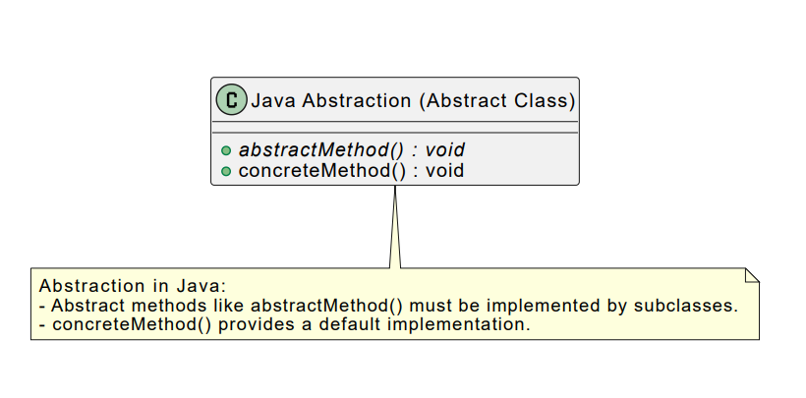Image resolution: width=806 pixels, height=398 pixels.
Task: Click the italic 'void' return type
Action: (x=444, y=150)
